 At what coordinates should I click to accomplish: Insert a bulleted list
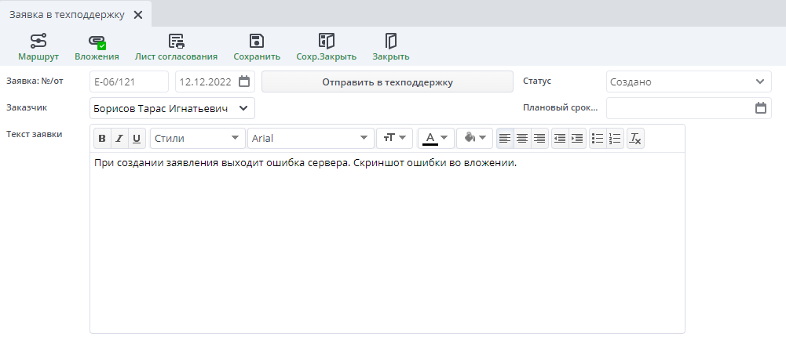[598, 139]
